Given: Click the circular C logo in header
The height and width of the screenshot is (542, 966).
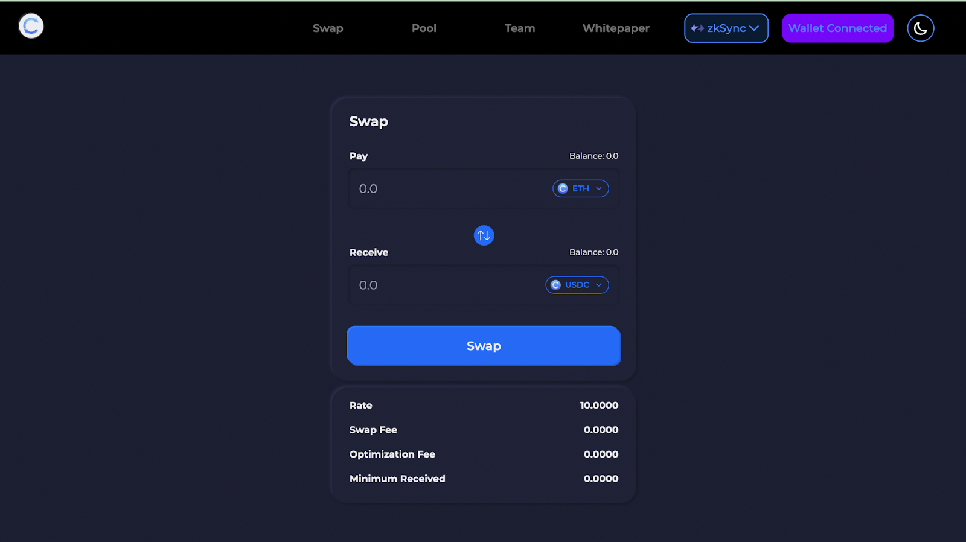Looking at the screenshot, I should point(31,26).
